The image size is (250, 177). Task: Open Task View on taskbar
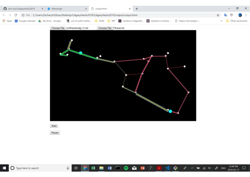point(76,168)
